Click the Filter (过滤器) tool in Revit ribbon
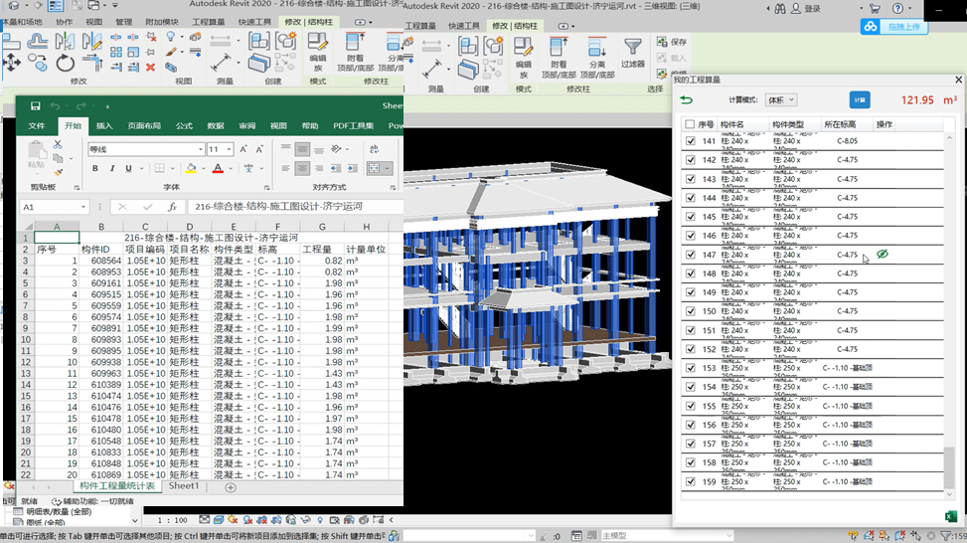967x543 pixels. [633, 53]
